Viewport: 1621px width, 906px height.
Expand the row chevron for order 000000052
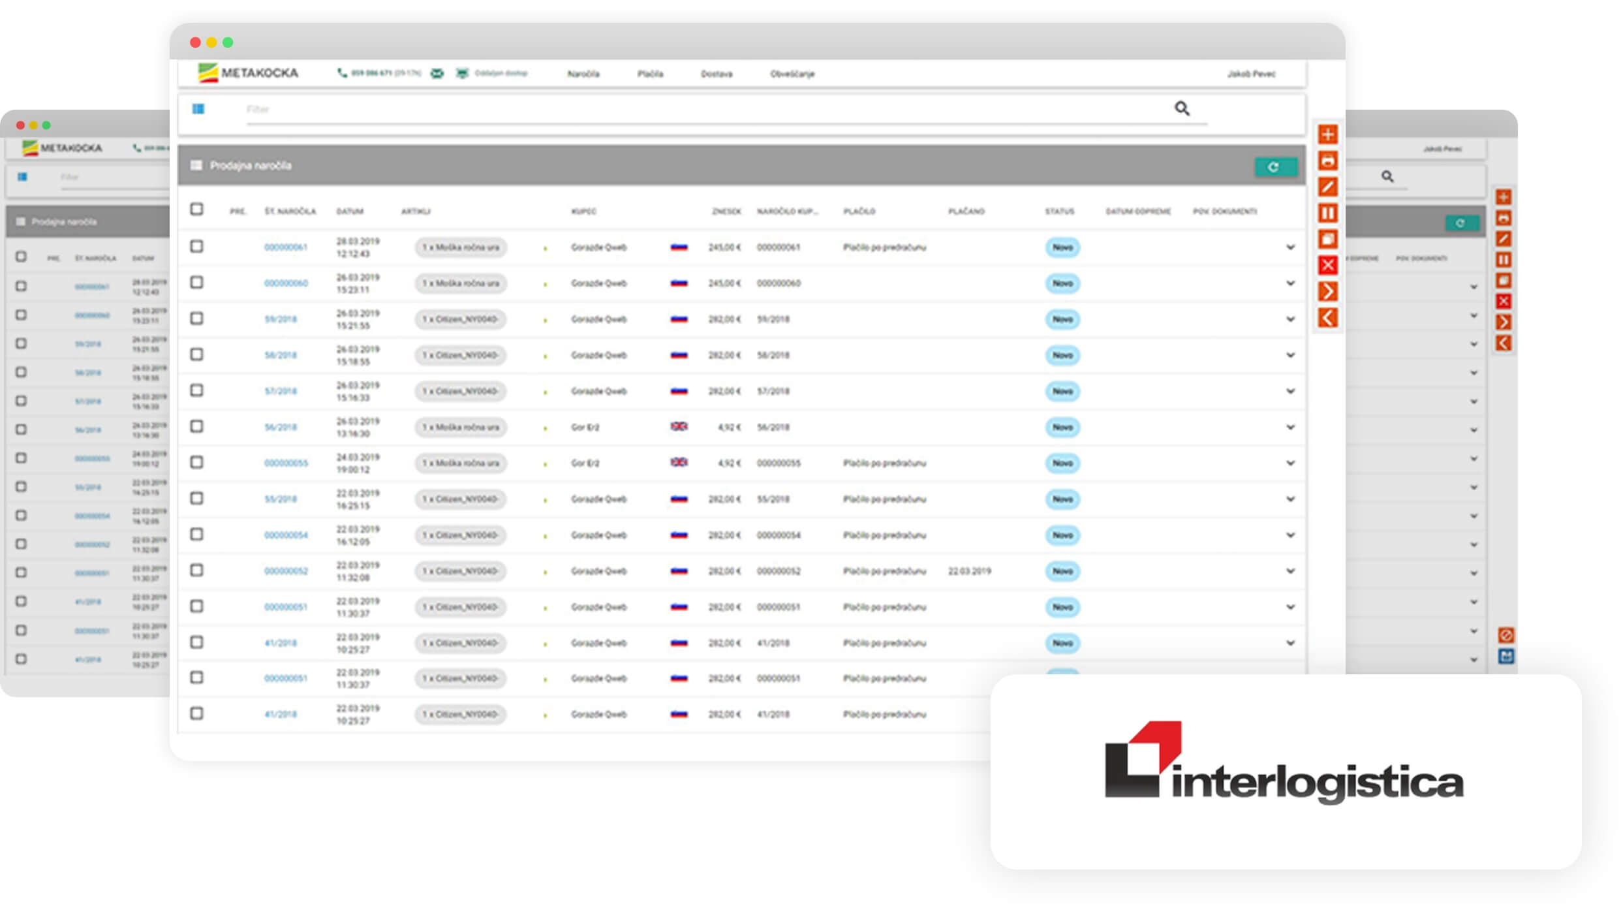[1290, 571]
